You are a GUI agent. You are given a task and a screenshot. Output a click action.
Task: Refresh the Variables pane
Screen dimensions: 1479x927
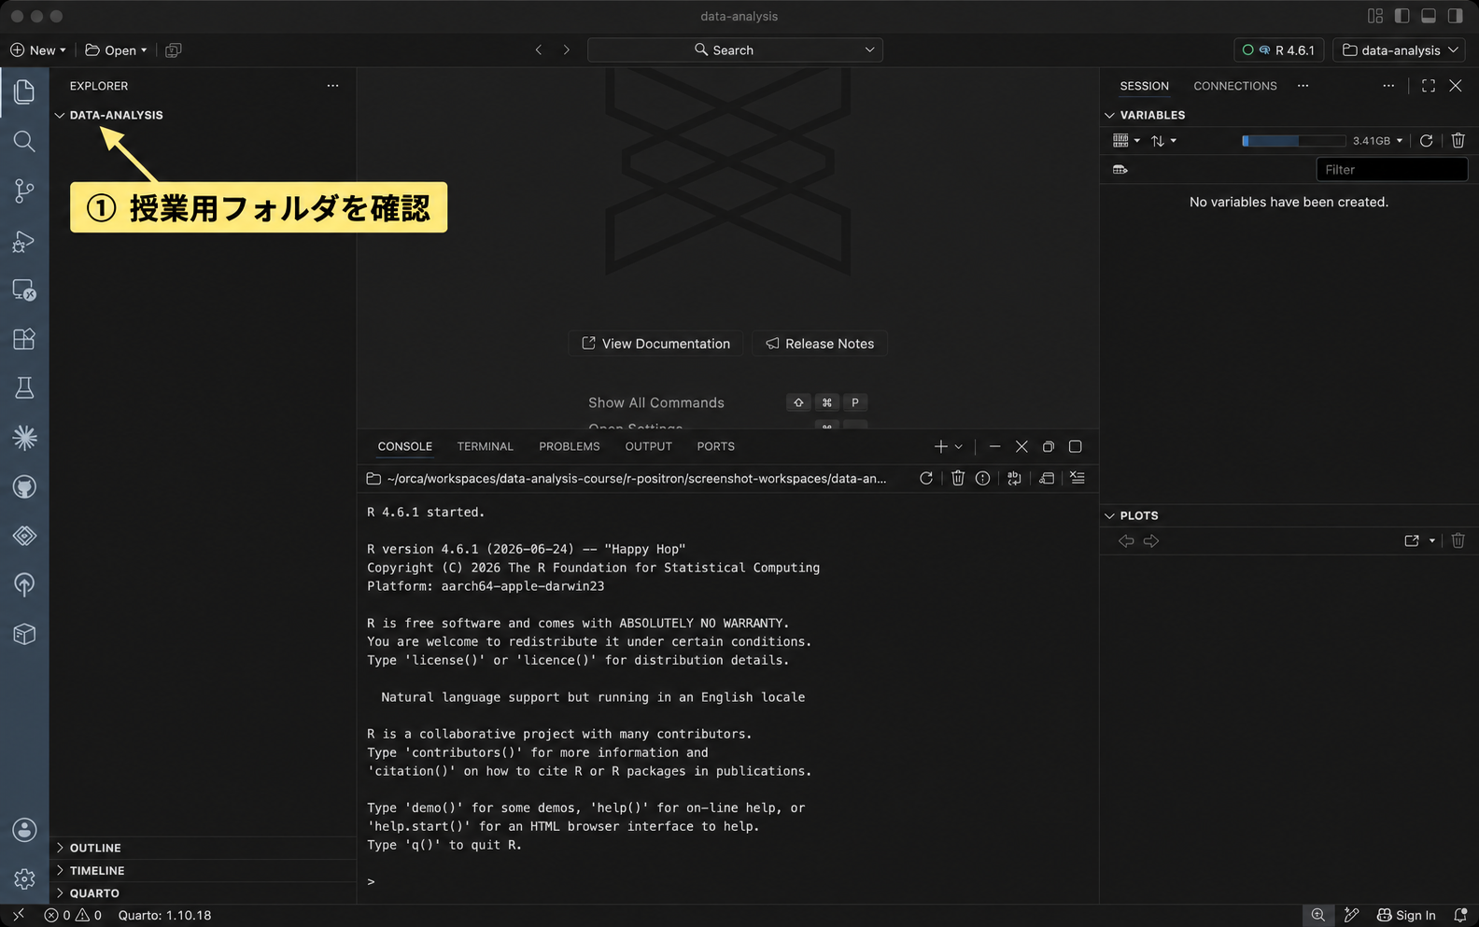(x=1427, y=141)
